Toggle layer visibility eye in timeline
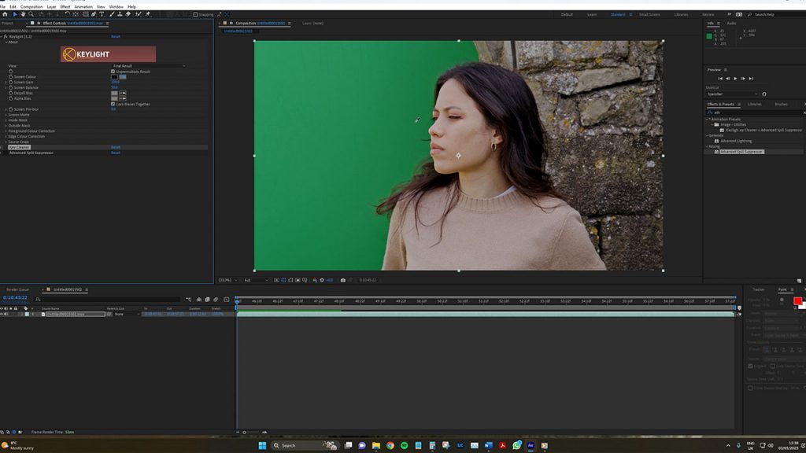The width and height of the screenshot is (806, 453). coord(2,314)
